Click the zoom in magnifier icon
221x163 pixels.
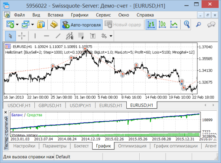(x=187, y=25)
